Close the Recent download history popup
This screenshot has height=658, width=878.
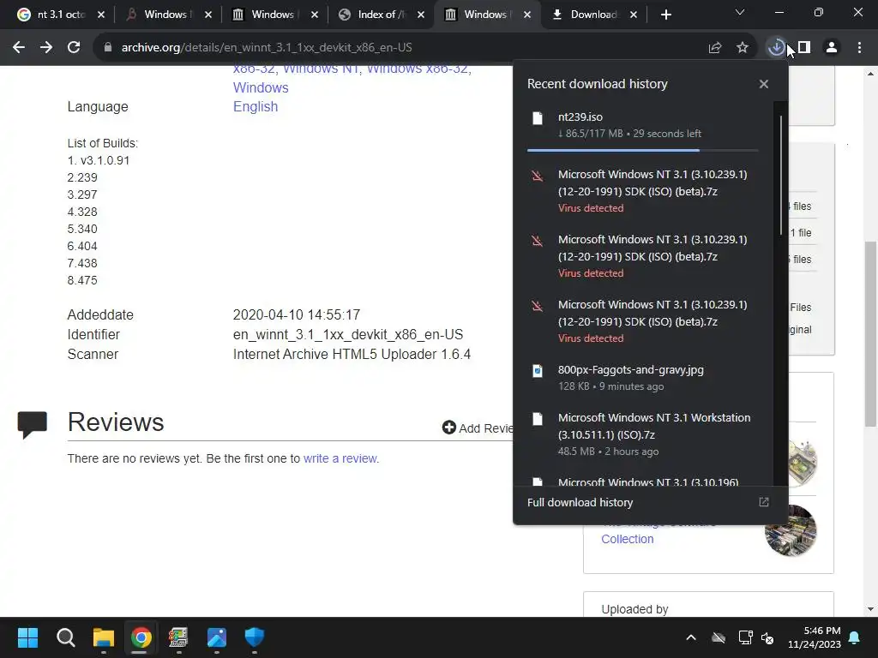coord(764,84)
